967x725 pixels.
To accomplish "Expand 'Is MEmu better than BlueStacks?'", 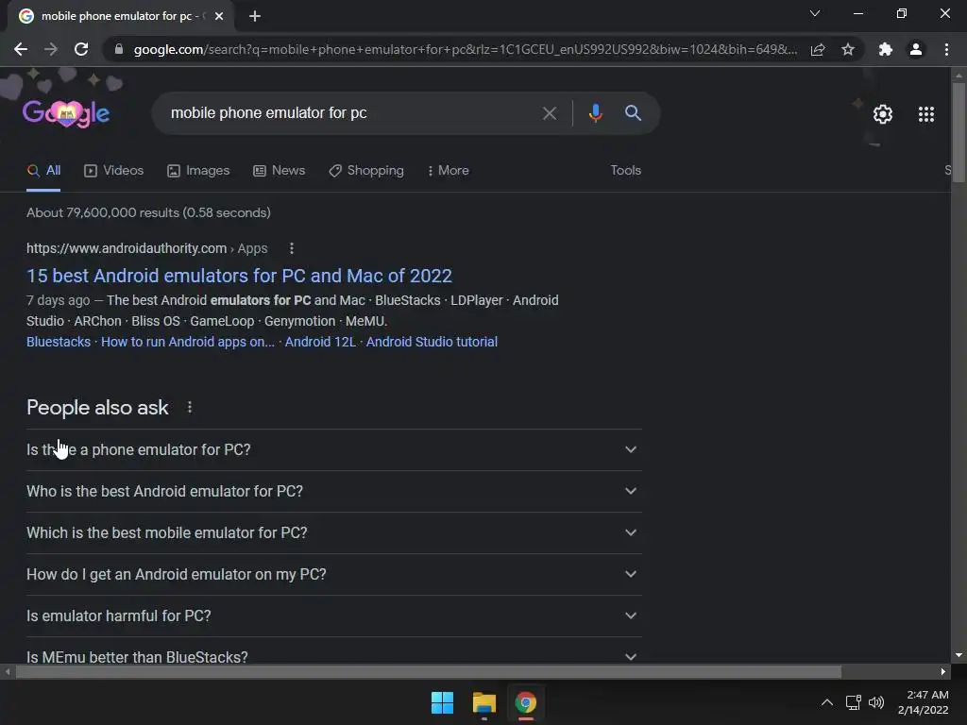I will click(x=333, y=652).
